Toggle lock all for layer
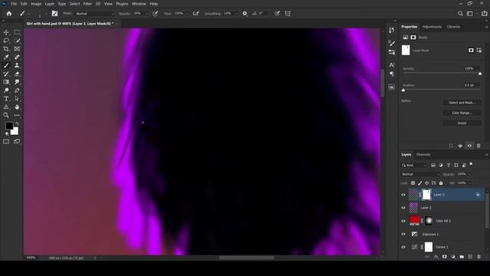The image size is (490, 276). [x=441, y=183]
